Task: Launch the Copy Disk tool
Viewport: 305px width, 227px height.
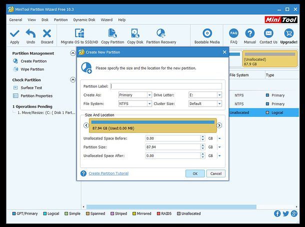Action: [135, 36]
